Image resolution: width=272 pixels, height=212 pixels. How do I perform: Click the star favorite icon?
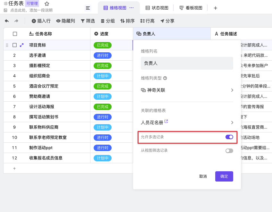(47, 4)
